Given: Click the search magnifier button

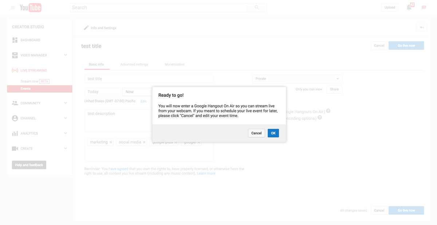Looking at the screenshot, I should [x=257, y=8].
